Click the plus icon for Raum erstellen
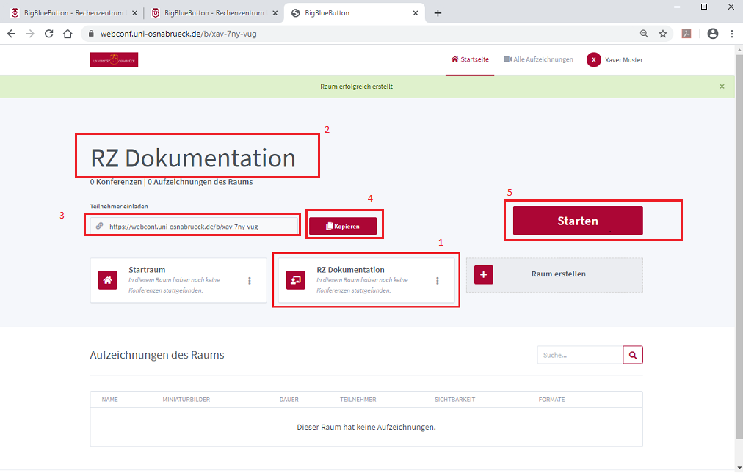The width and height of the screenshot is (743, 473). pos(483,274)
